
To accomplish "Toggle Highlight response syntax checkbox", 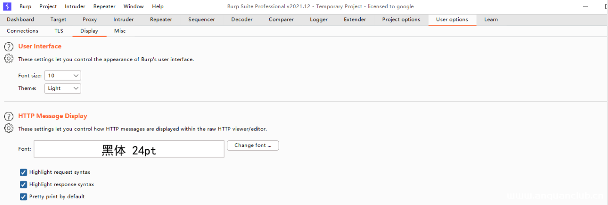I will tap(24, 184).
